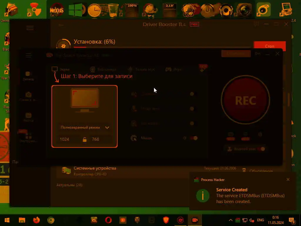Select the fullscreen monitor preview thumbnail
Image resolution: width=301 pixels, height=226 pixels.
coord(85,100)
